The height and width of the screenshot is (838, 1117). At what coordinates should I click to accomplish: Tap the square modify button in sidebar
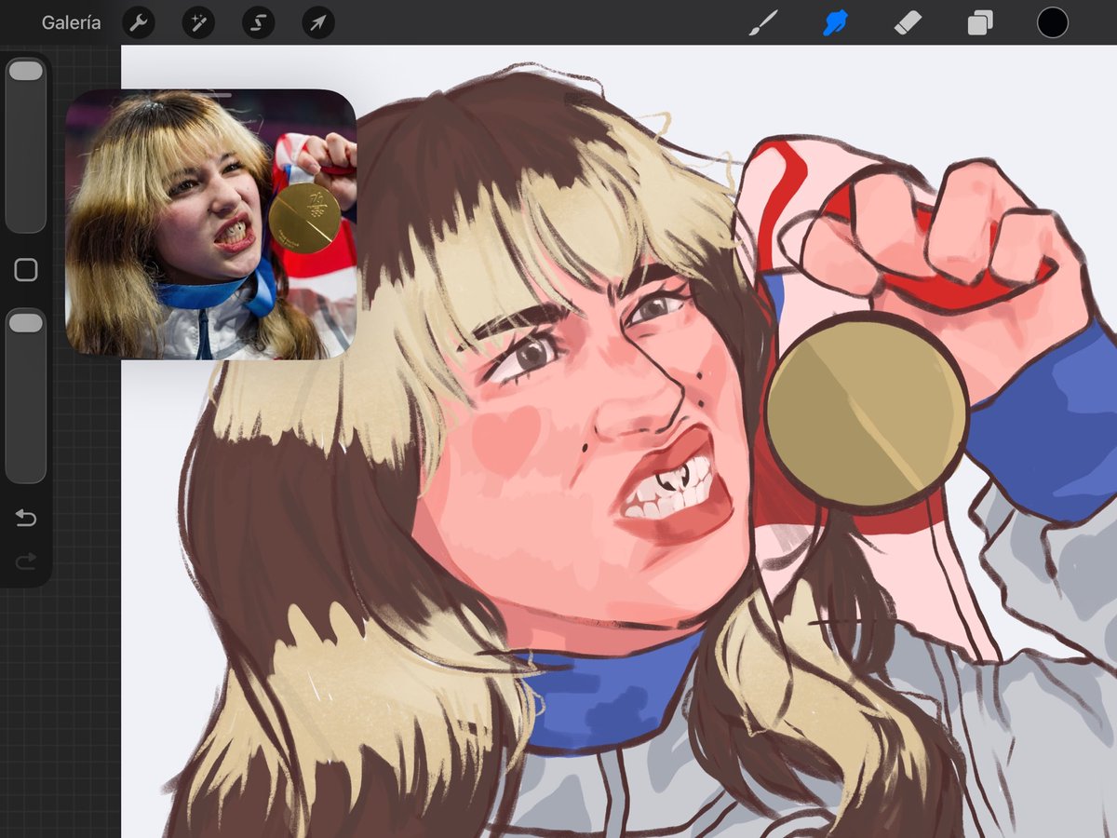point(26,270)
